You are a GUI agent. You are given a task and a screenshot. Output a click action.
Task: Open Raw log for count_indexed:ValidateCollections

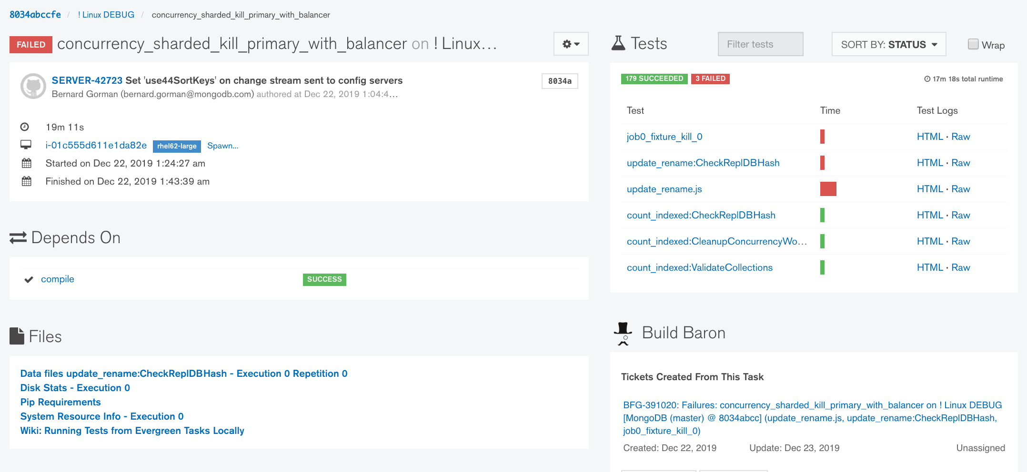tap(961, 267)
